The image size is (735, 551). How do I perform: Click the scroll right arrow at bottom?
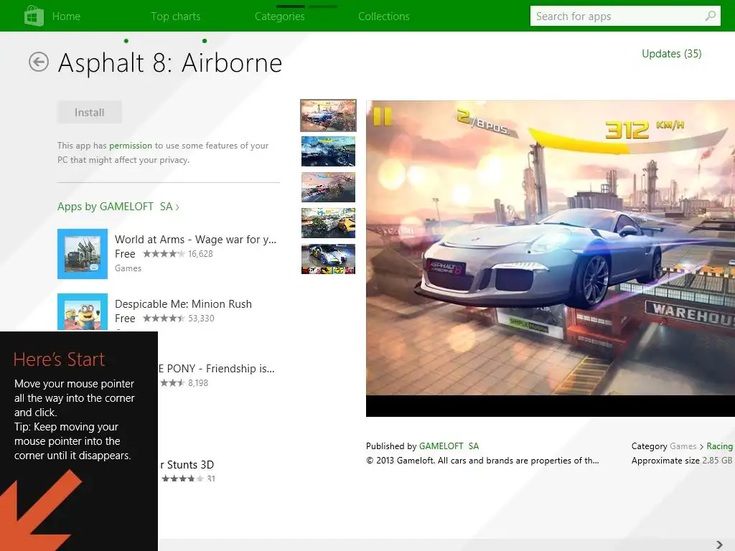719,545
